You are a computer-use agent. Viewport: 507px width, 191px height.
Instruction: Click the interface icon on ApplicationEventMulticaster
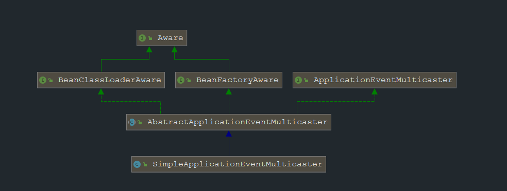(x=298, y=80)
